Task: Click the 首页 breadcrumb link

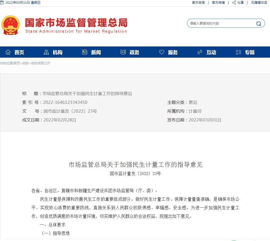Action: coord(17,63)
